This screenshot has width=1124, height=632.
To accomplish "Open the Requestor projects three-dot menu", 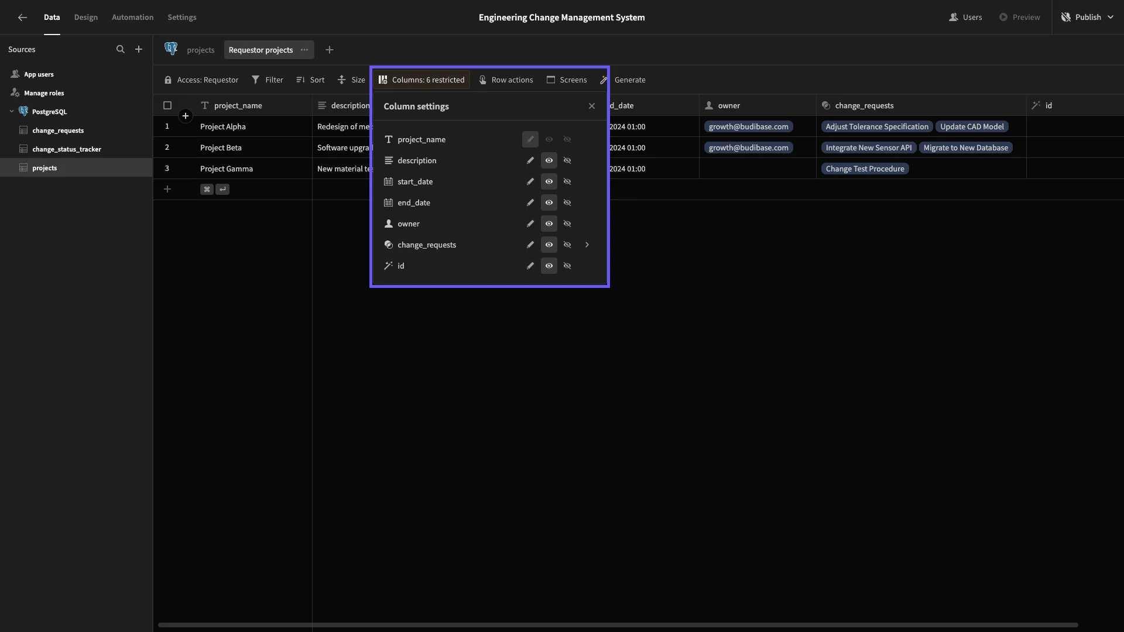I will click(x=304, y=50).
